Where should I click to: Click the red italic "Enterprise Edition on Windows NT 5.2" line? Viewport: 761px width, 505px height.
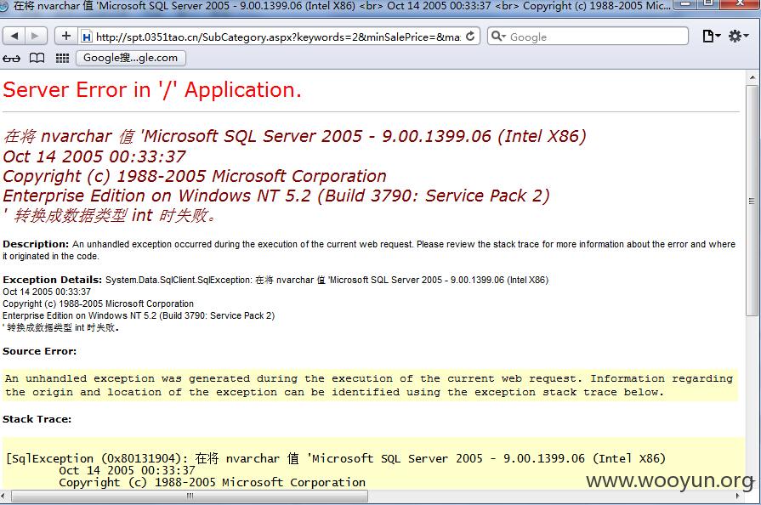[276, 196]
